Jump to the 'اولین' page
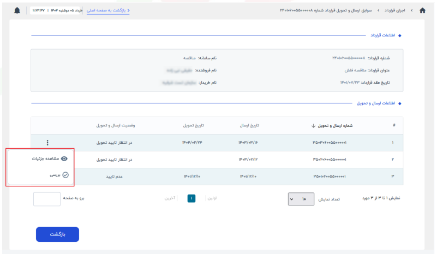This screenshot has width=437, height=256. (212, 198)
